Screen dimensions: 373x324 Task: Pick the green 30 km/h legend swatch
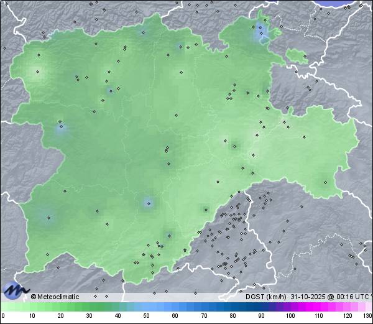(89, 307)
